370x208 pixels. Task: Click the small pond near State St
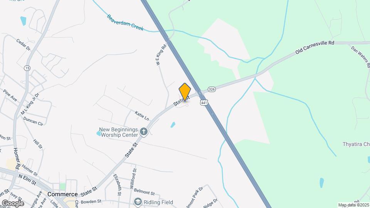click(x=173, y=125)
